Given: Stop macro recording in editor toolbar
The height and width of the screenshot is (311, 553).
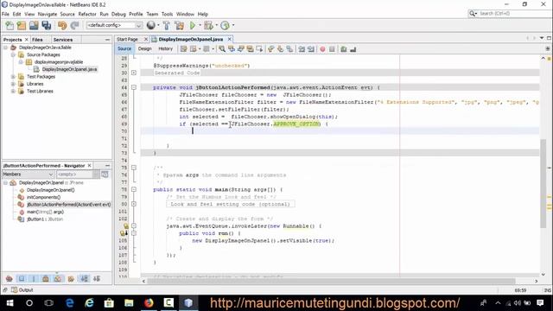Looking at the screenshot, I should pos(332,49).
